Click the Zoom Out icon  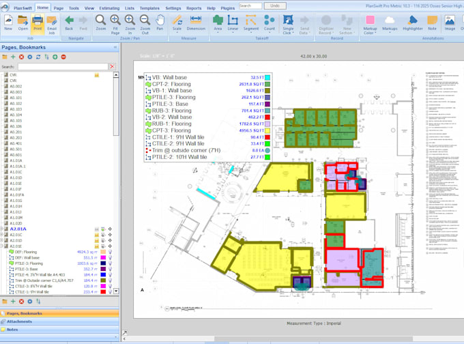point(145,20)
